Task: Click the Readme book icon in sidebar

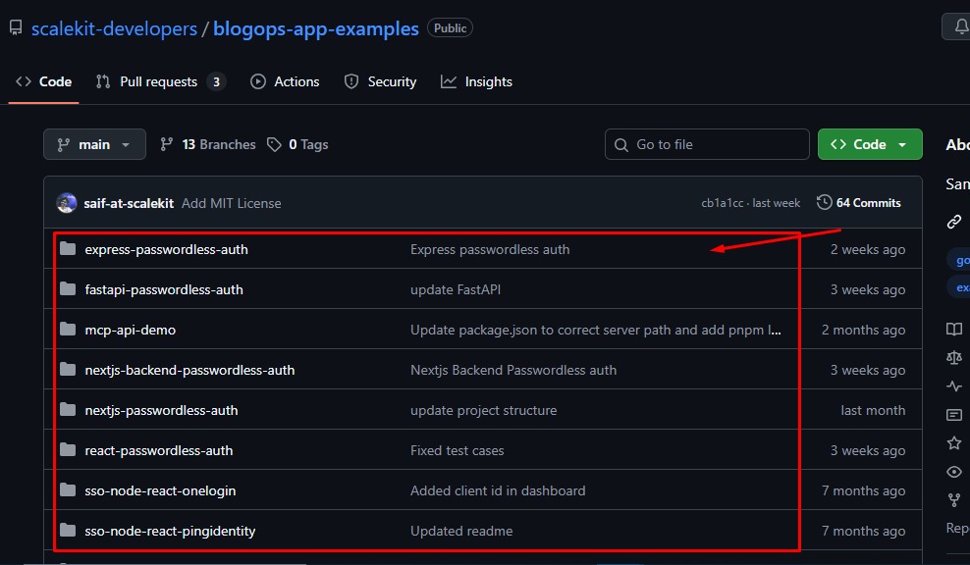Action: click(954, 329)
